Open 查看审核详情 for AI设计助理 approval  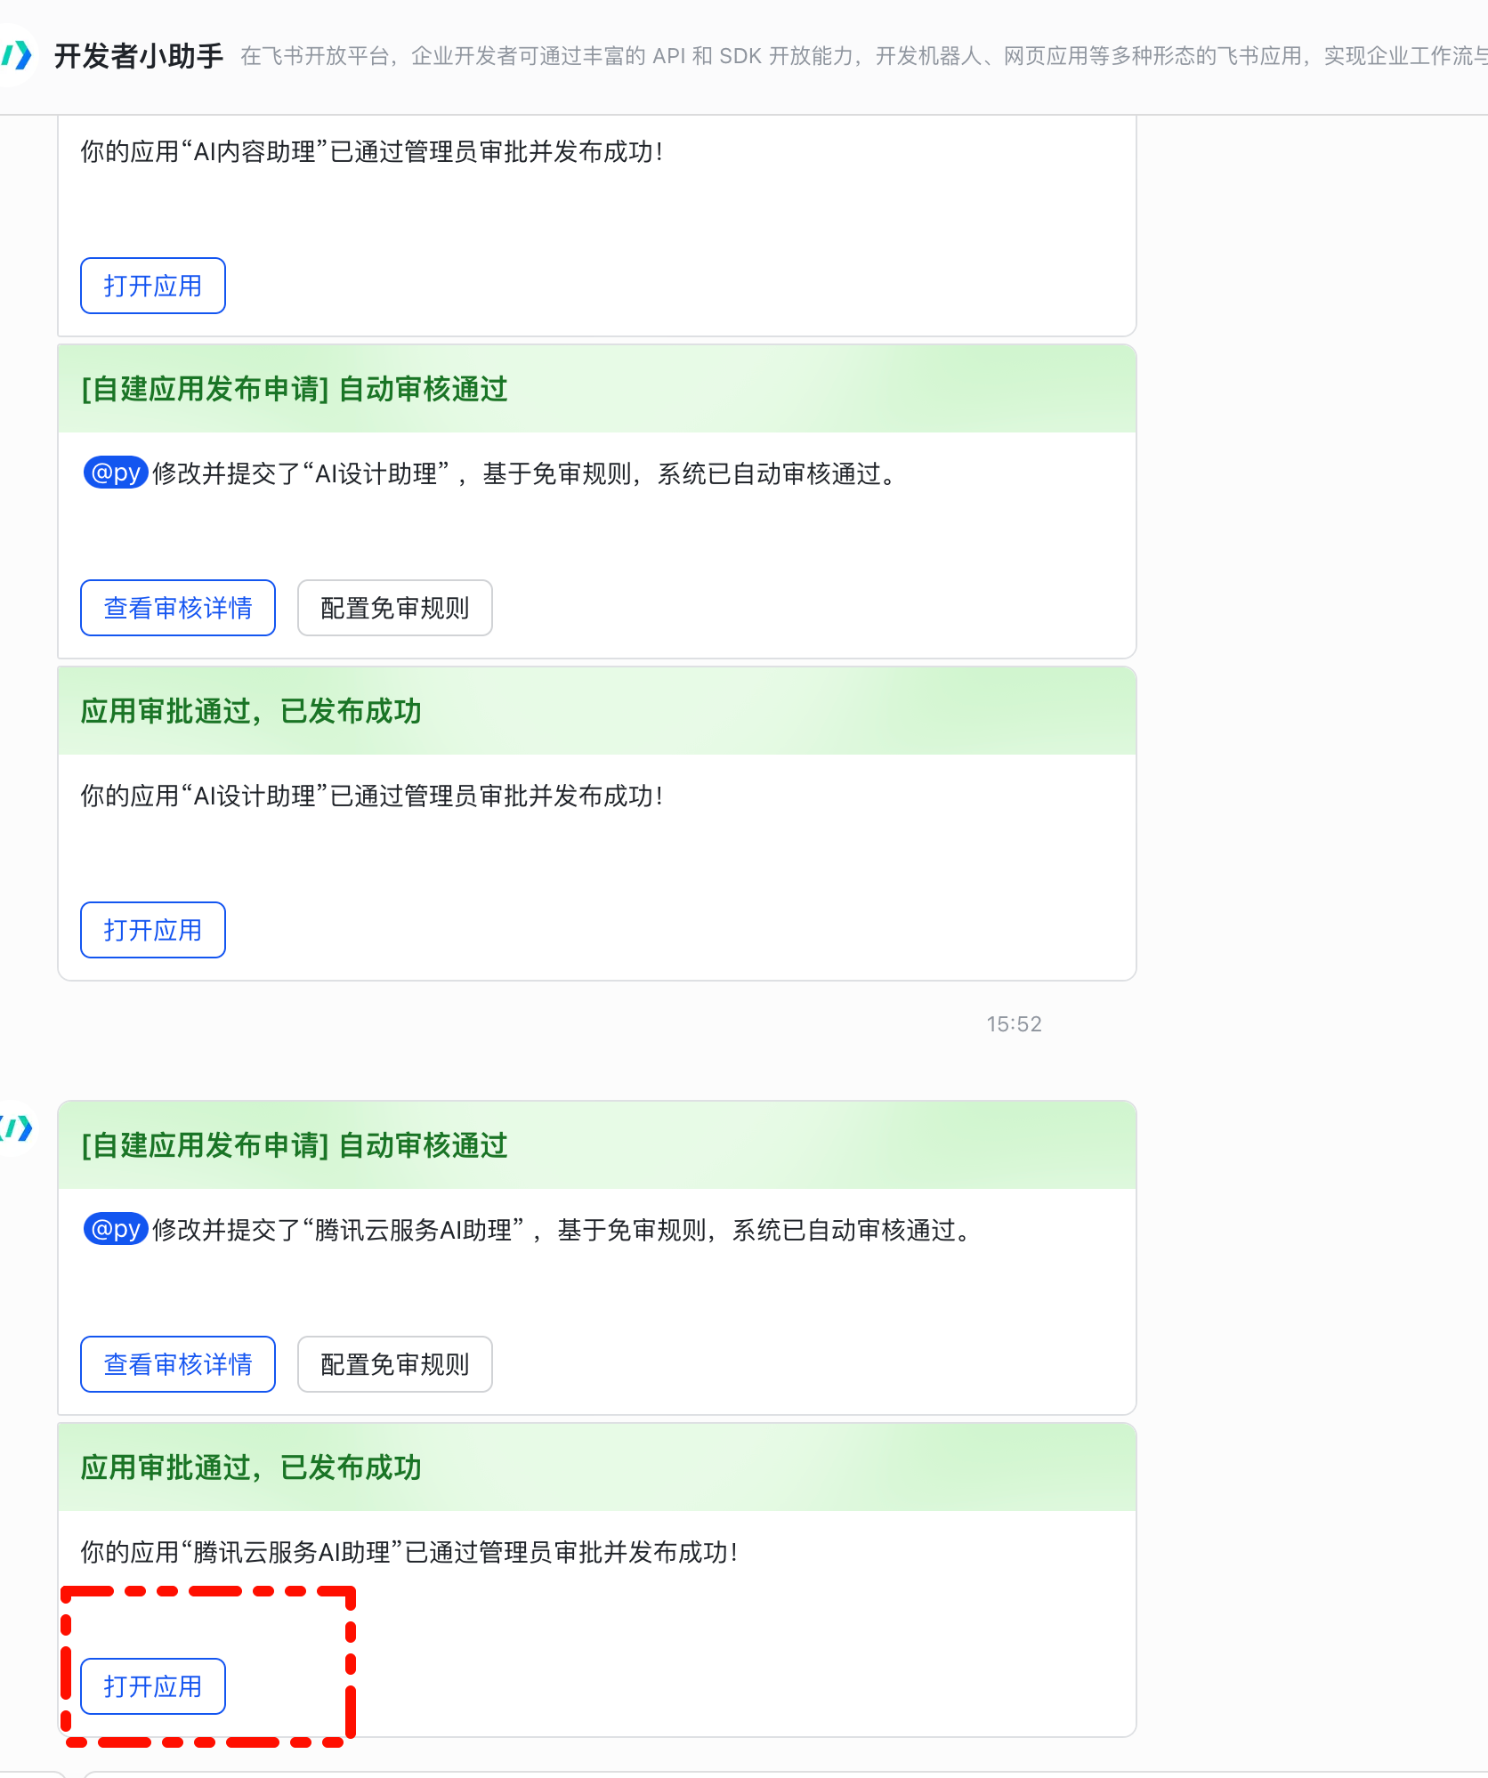[x=177, y=607]
